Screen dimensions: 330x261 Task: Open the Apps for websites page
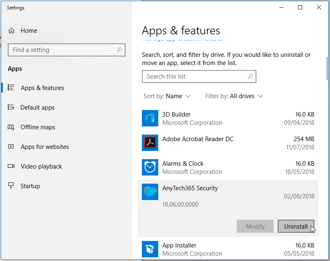click(x=45, y=147)
